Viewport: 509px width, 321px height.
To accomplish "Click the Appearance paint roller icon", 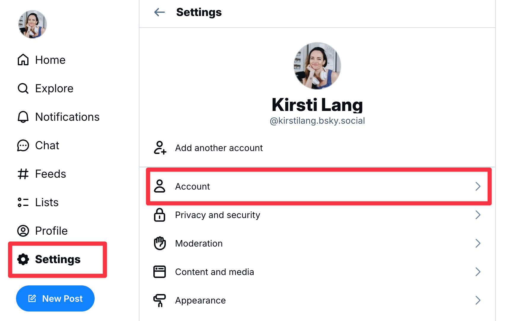I will pos(160,300).
